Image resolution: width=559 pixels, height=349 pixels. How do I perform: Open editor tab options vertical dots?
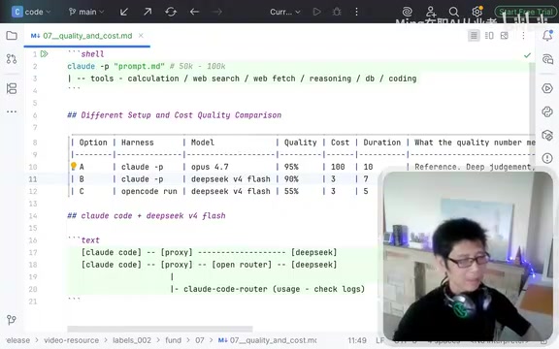523,36
